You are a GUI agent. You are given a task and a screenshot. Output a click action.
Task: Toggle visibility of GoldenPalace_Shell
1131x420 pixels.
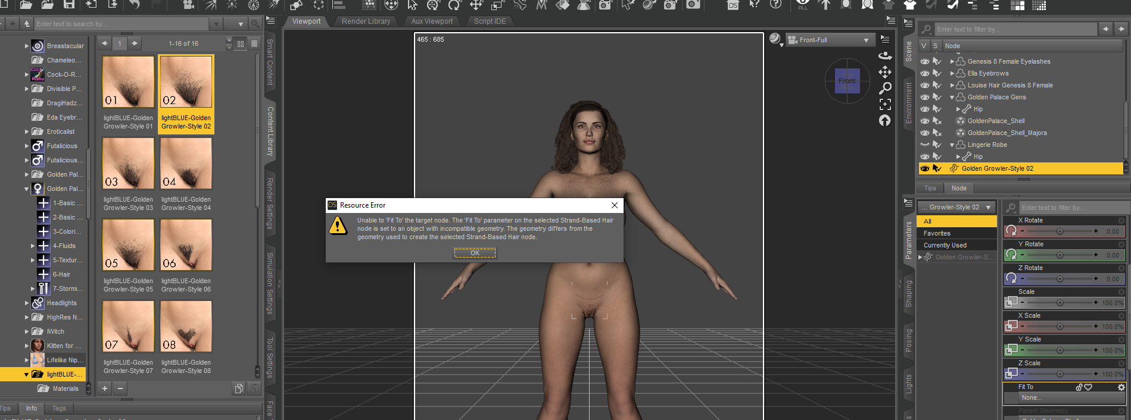click(x=925, y=121)
